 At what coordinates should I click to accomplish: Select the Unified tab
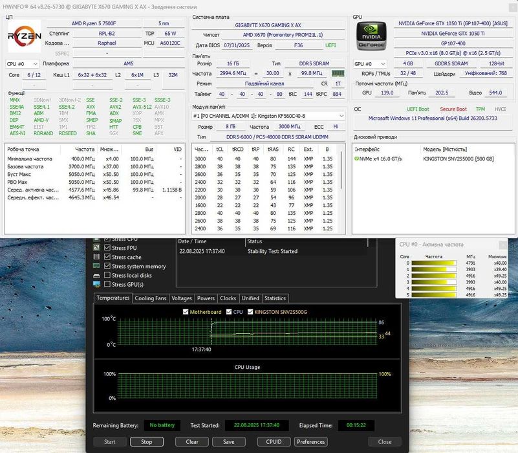[250, 298]
